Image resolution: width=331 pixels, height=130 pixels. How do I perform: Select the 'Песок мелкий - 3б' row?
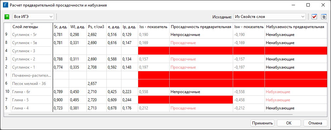(x=166, y=83)
